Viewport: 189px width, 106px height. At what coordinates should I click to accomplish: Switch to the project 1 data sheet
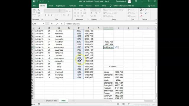[x=51, y=101]
